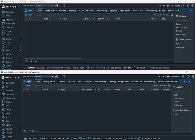The image size is (195, 140).
Task: Open ZeroTier in ROUTER window sidebar
Action: tap(7, 27)
